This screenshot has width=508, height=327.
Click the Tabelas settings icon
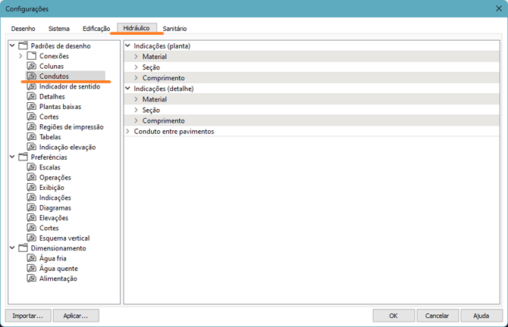point(32,137)
